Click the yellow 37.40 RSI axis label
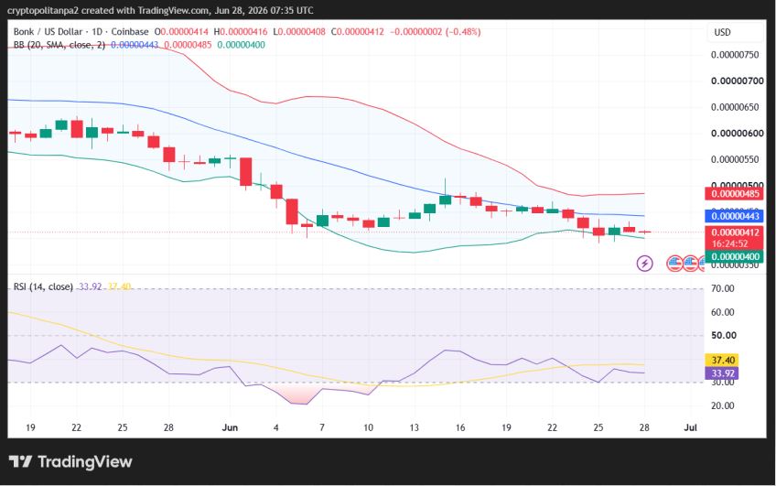Image resolution: width=776 pixels, height=486 pixels. click(723, 361)
